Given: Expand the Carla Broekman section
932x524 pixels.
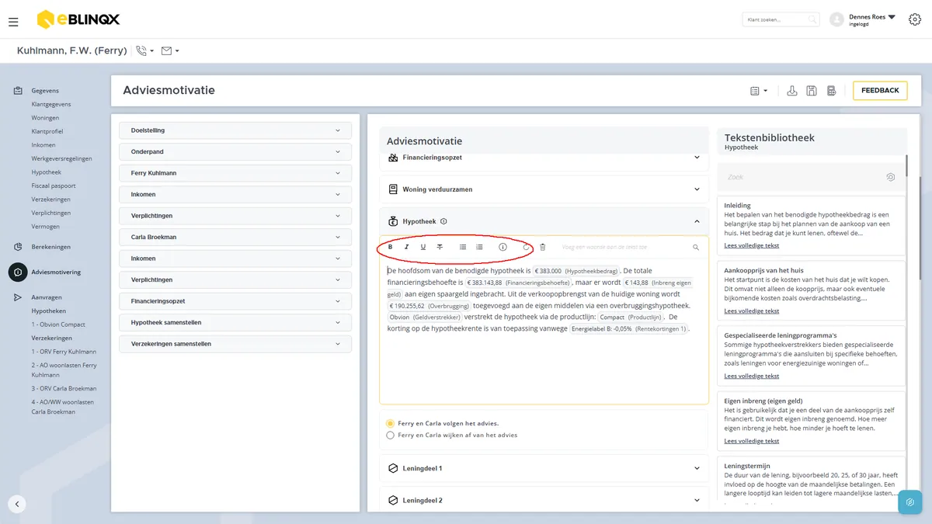Looking at the screenshot, I should click(235, 237).
